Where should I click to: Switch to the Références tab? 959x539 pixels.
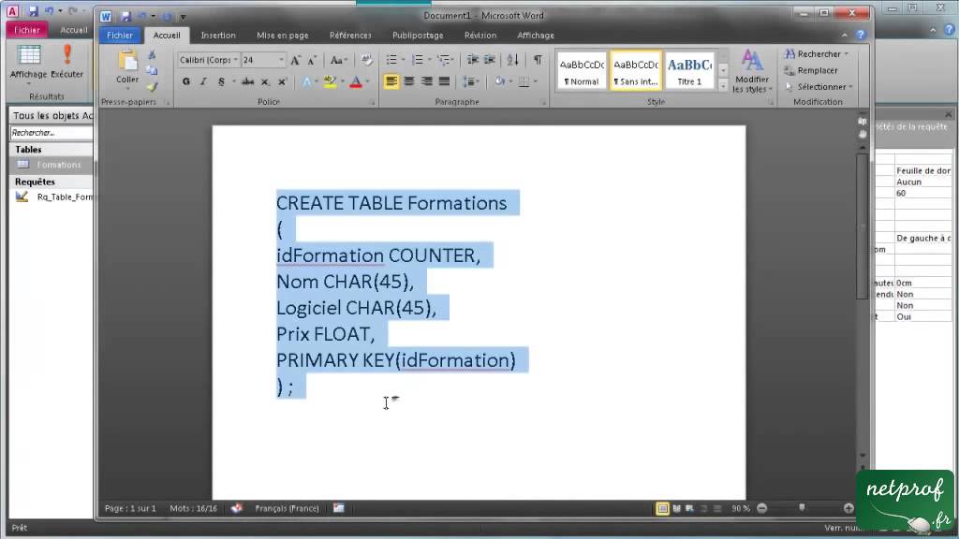[350, 36]
